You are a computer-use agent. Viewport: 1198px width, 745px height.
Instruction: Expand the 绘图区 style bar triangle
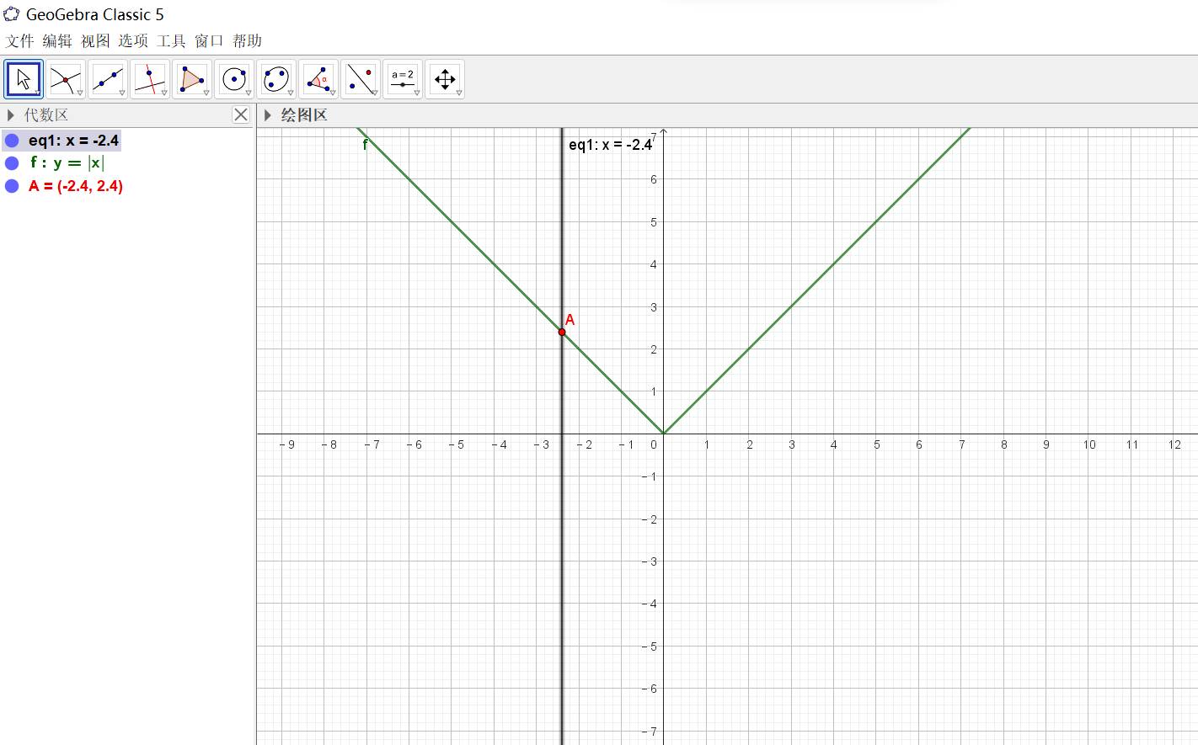tap(268, 115)
